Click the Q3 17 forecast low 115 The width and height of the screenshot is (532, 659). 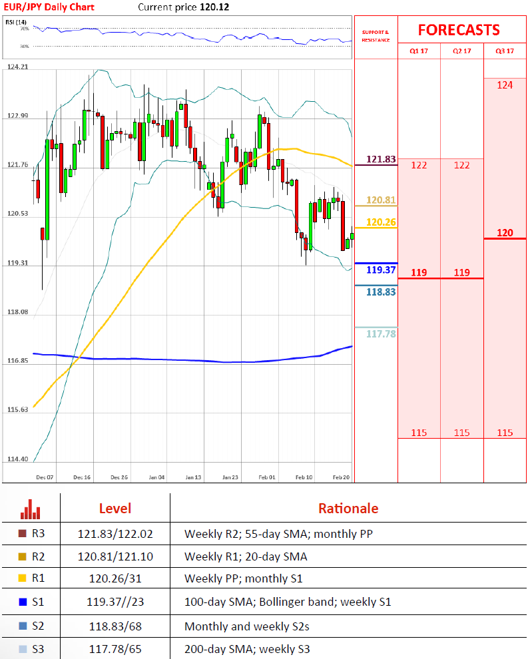(505, 433)
